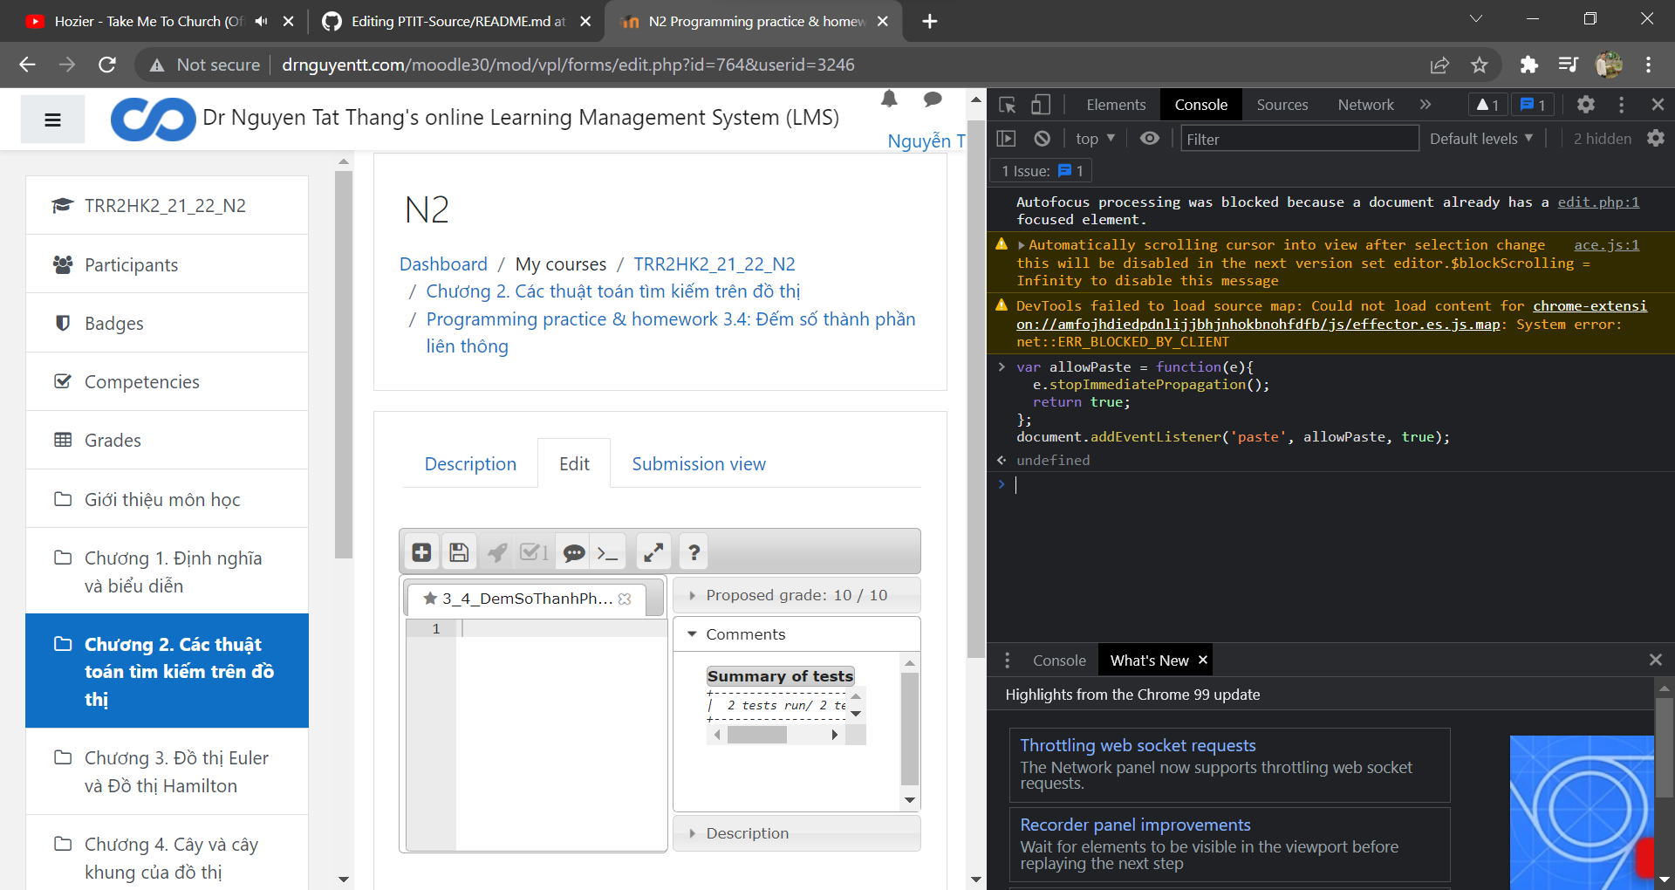Open the notifications bell icon
Screen dimensions: 1675x890
(x=889, y=99)
